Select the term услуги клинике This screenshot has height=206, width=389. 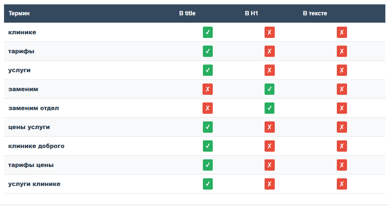tap(34, 184)
